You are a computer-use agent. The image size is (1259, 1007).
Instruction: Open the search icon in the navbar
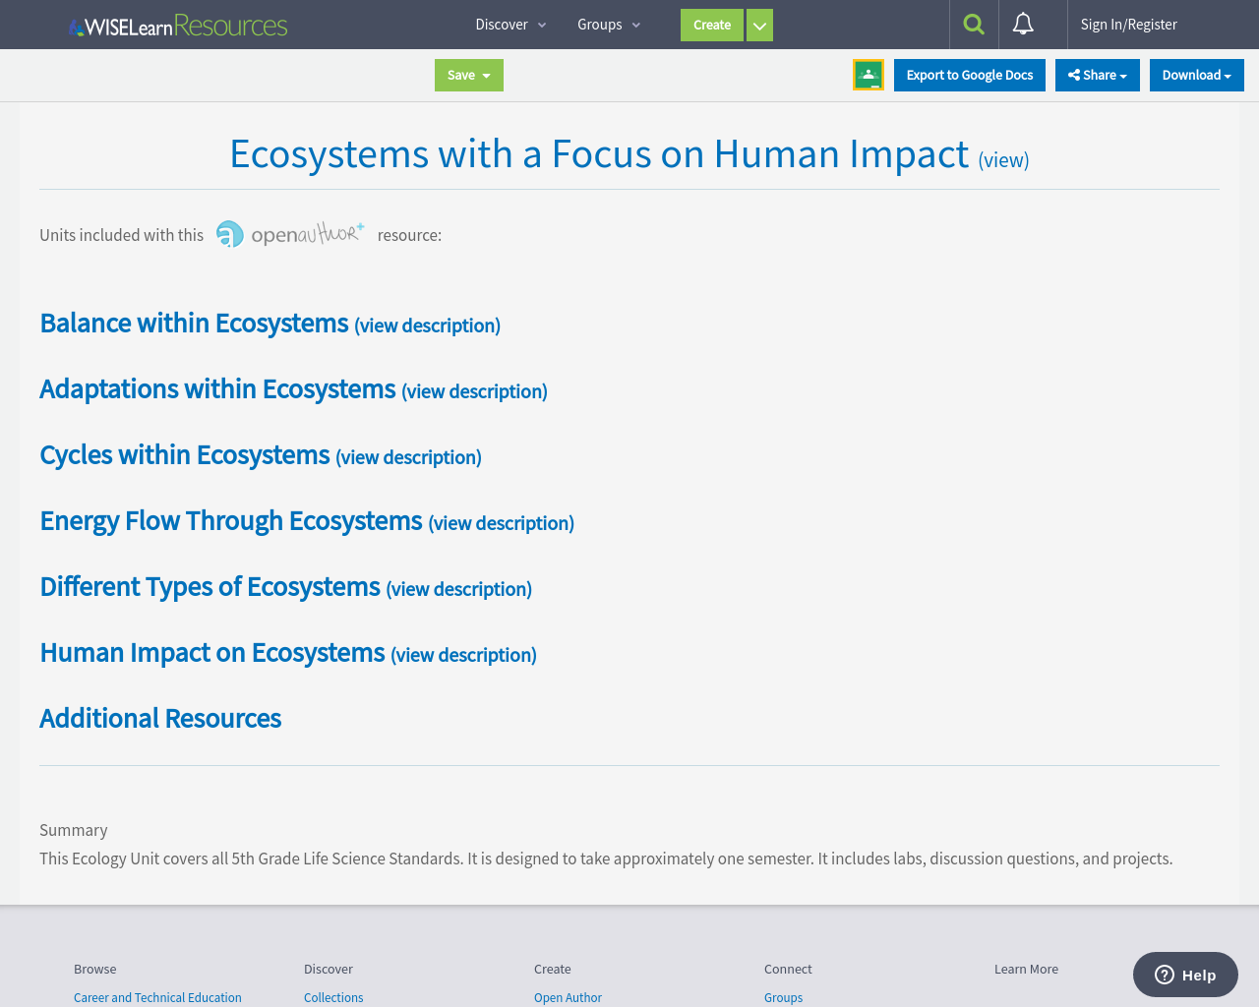[x=972, y=24]
